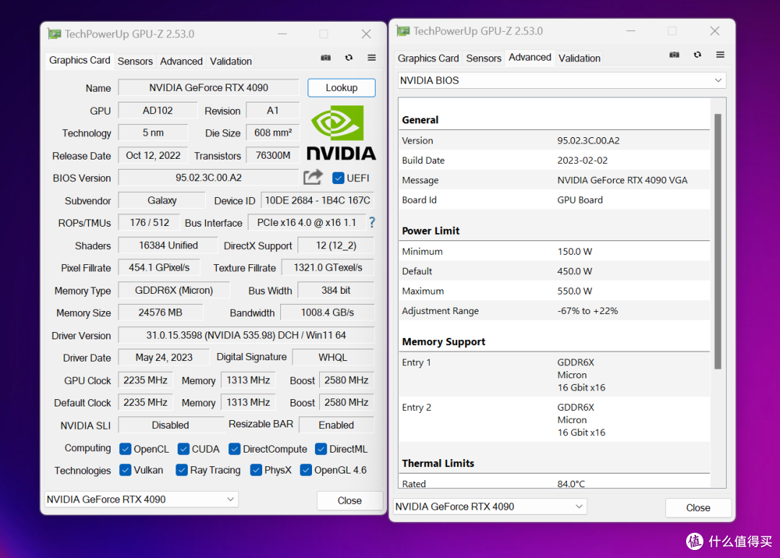This screenshot has height=558, width=780.
Task: Click Rated thermal limit 84.0°C
Action: 571,484
